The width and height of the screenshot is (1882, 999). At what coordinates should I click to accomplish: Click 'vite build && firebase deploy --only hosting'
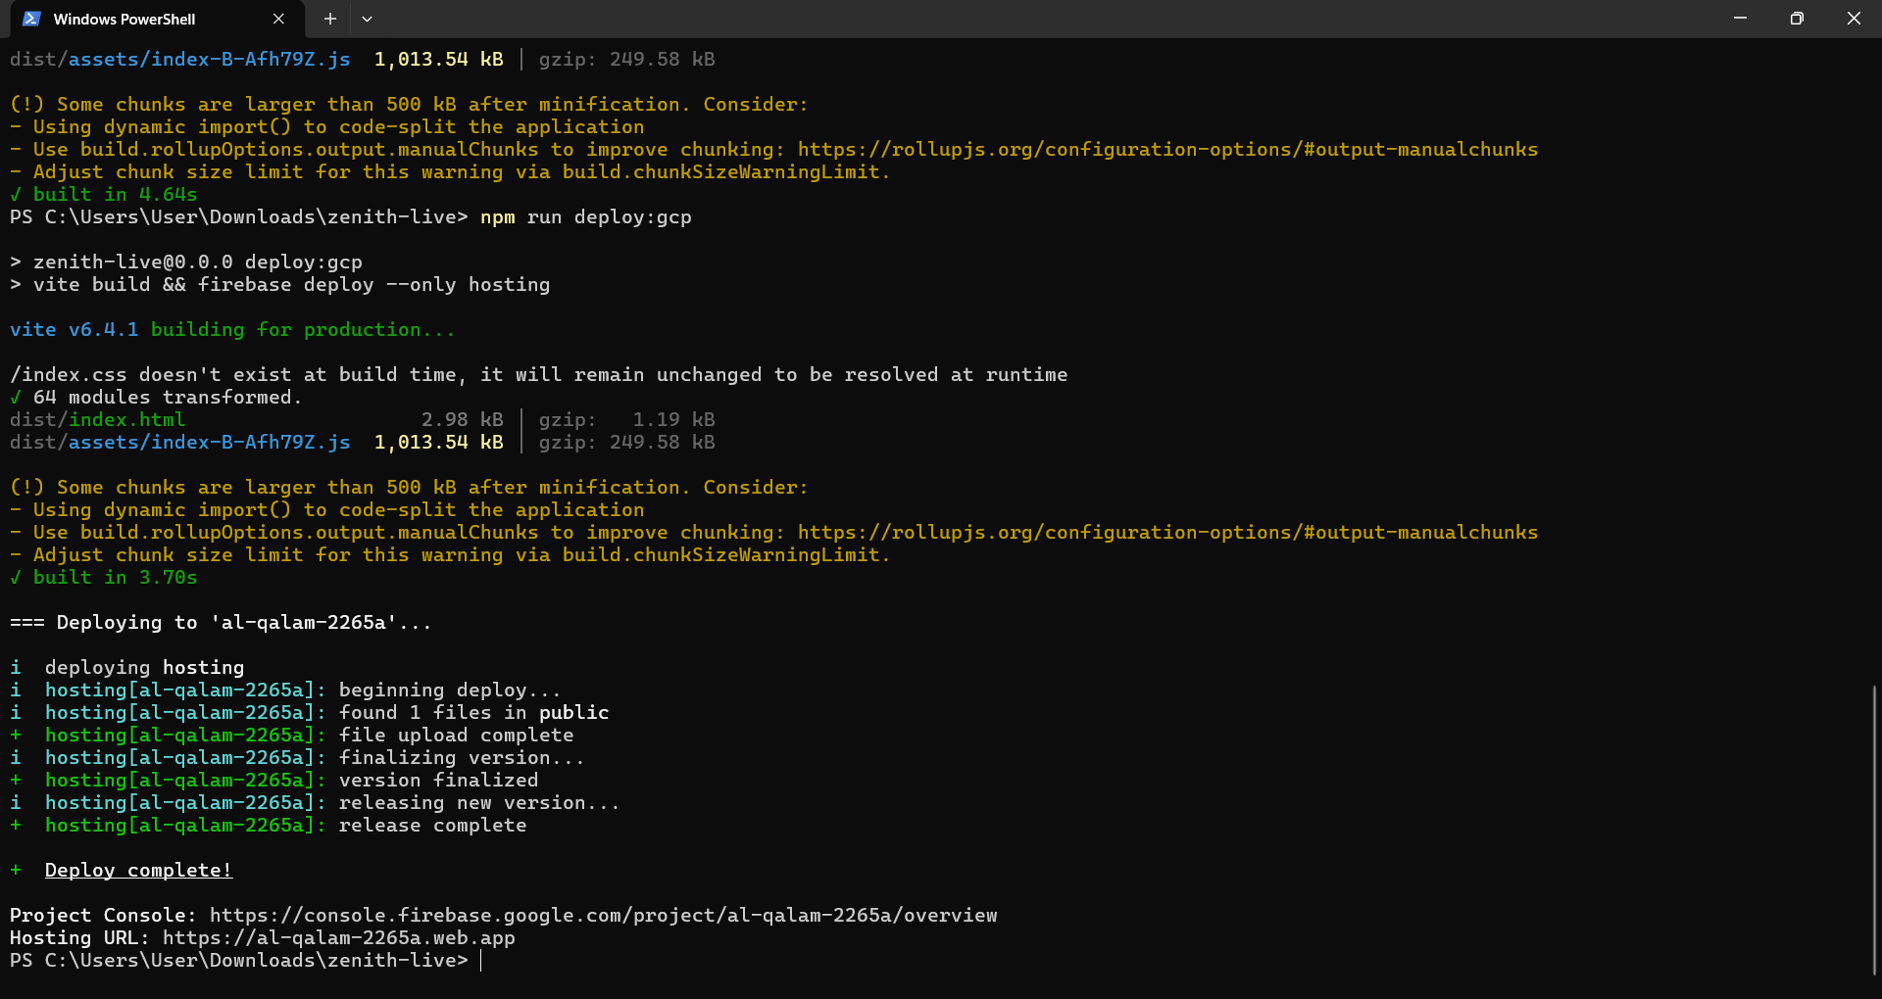pyautogui.click(x=291, y=284)
